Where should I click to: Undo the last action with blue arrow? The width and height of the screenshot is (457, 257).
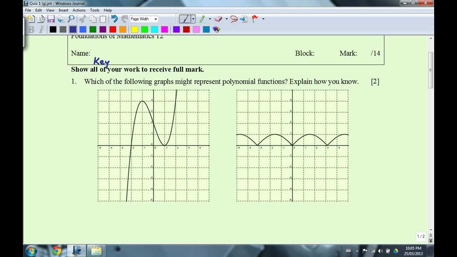click(114, 19)
